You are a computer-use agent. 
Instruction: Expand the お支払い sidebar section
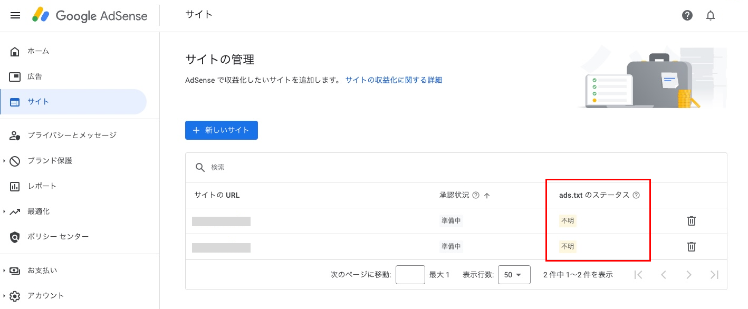pos(5,271)
